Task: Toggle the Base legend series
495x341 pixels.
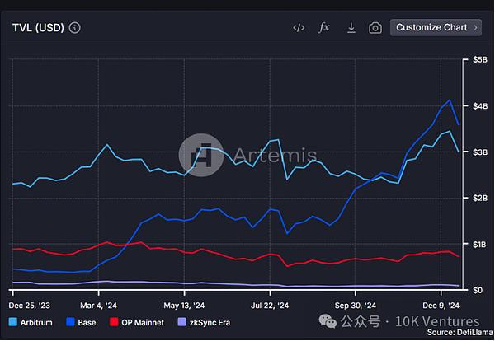Action: point(81,322)
